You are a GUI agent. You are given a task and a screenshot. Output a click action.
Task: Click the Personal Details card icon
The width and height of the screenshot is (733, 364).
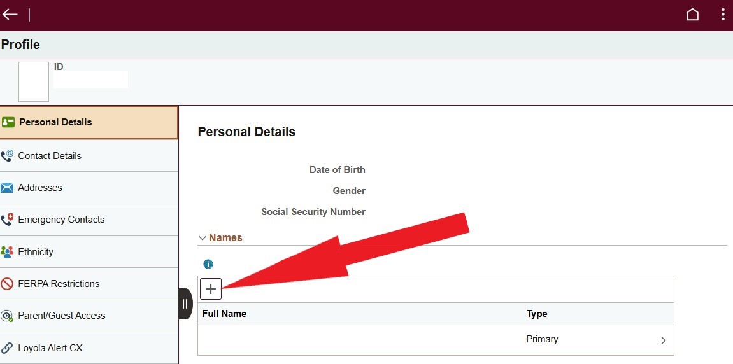click(x=8, y=122)
